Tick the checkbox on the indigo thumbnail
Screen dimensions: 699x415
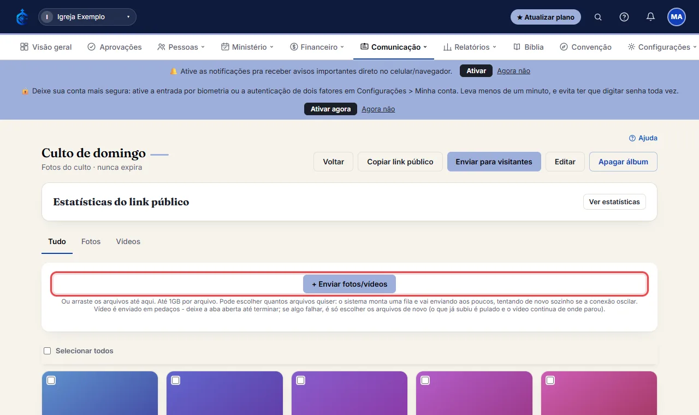coord(175,381)
